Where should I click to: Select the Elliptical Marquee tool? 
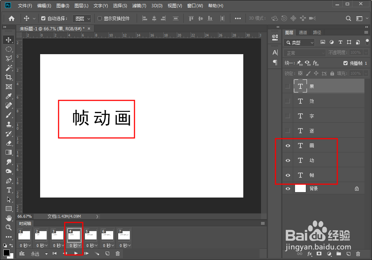pyautogui.click(x=9, y=49)
